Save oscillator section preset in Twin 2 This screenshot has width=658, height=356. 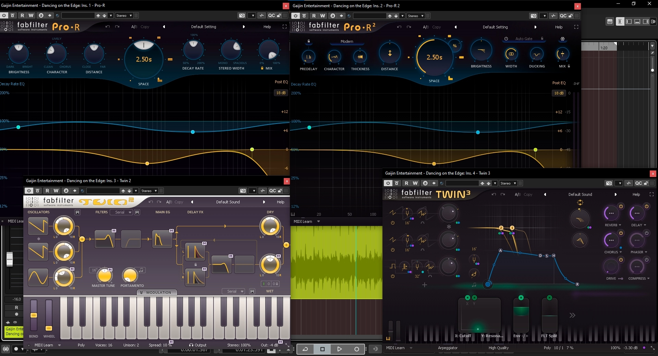(77, 212)
